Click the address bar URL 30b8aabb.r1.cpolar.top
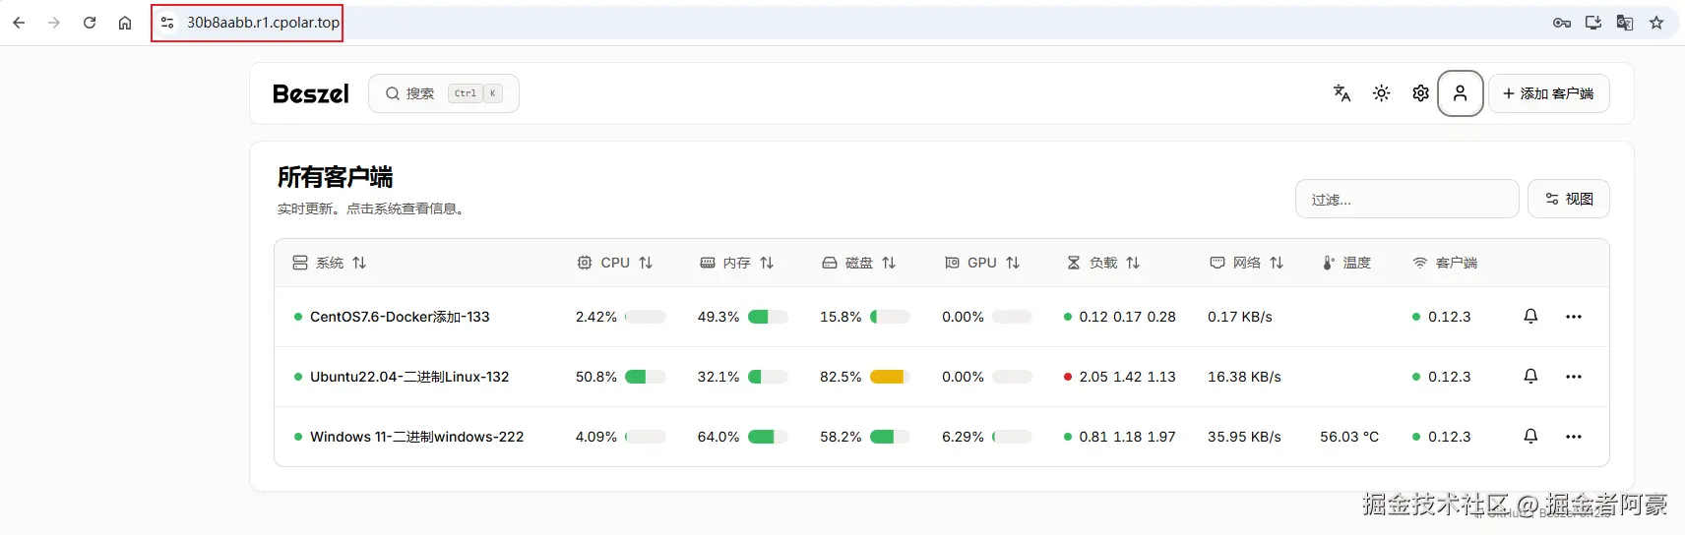This screenshot has width=1685, height=535. [263, 23]
